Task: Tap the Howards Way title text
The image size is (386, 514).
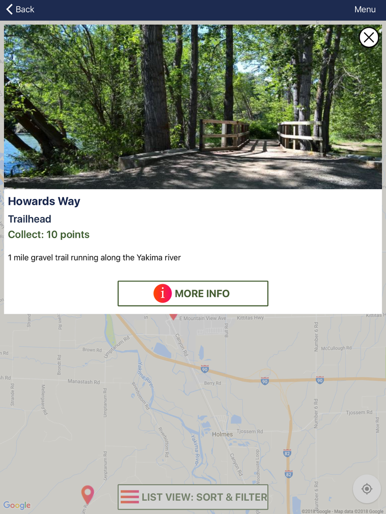Action: 44,201
